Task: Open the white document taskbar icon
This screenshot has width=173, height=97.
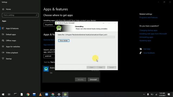Action: tap(22, 94)
